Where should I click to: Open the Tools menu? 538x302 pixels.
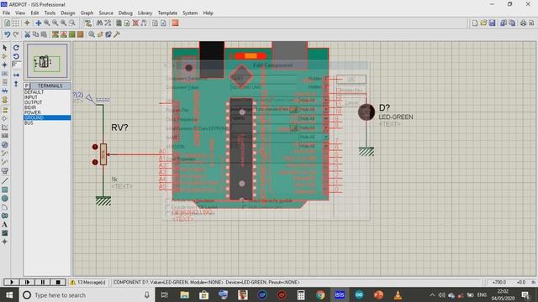tap(50, 13)
